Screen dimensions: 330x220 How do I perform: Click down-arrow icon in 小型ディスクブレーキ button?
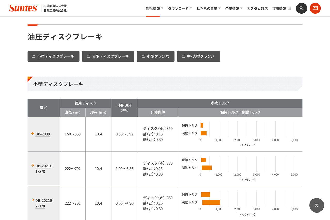(34, 56)
